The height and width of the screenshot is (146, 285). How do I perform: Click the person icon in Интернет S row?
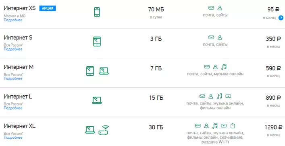(x=220, y=37)
